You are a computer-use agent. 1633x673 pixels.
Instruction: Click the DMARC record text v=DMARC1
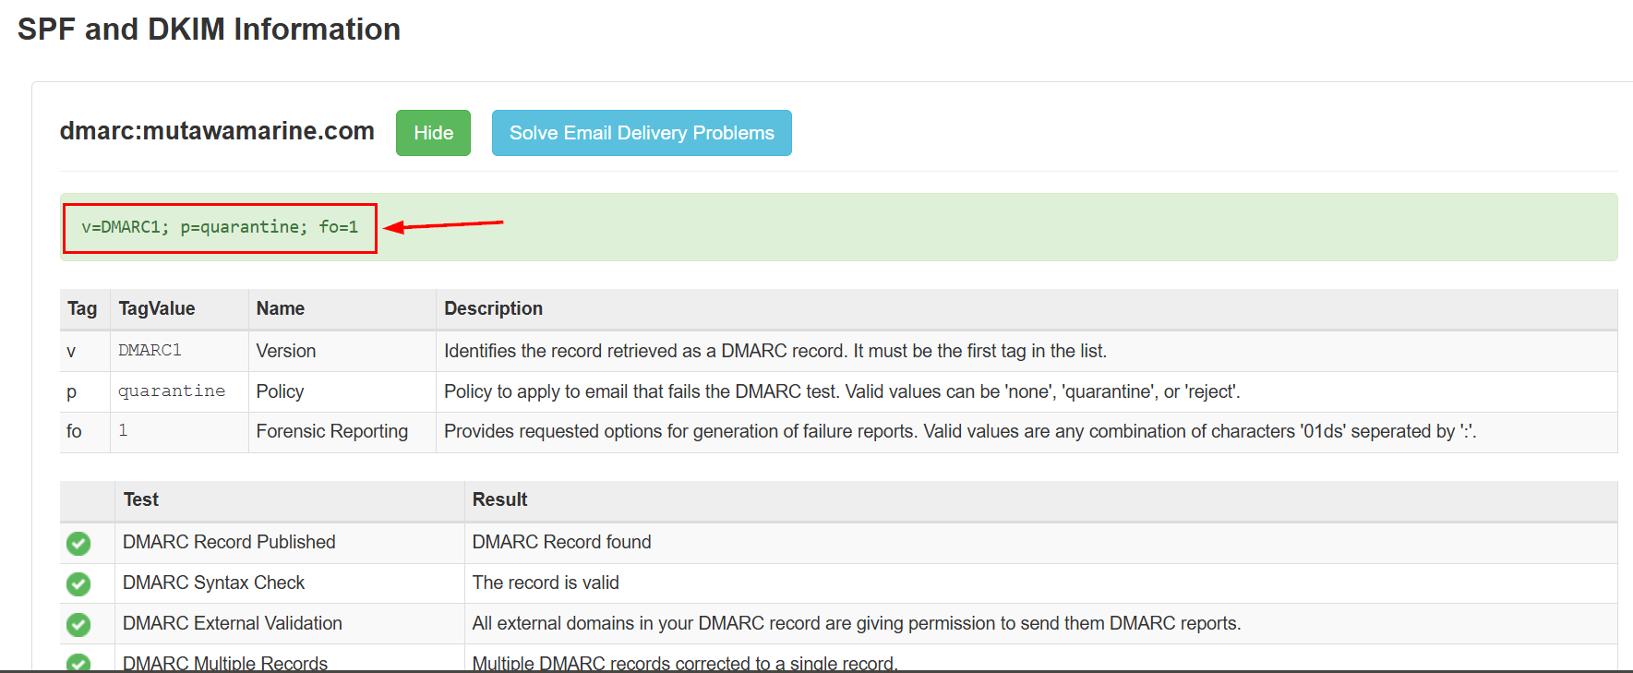point(220,227)
